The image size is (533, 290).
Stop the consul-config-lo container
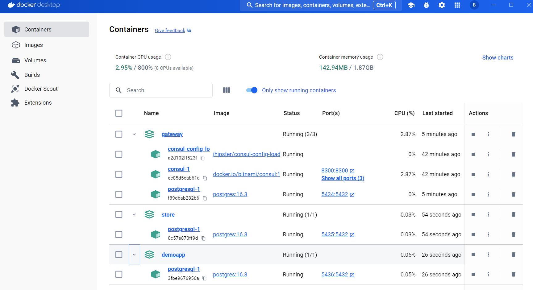[473, 154]
